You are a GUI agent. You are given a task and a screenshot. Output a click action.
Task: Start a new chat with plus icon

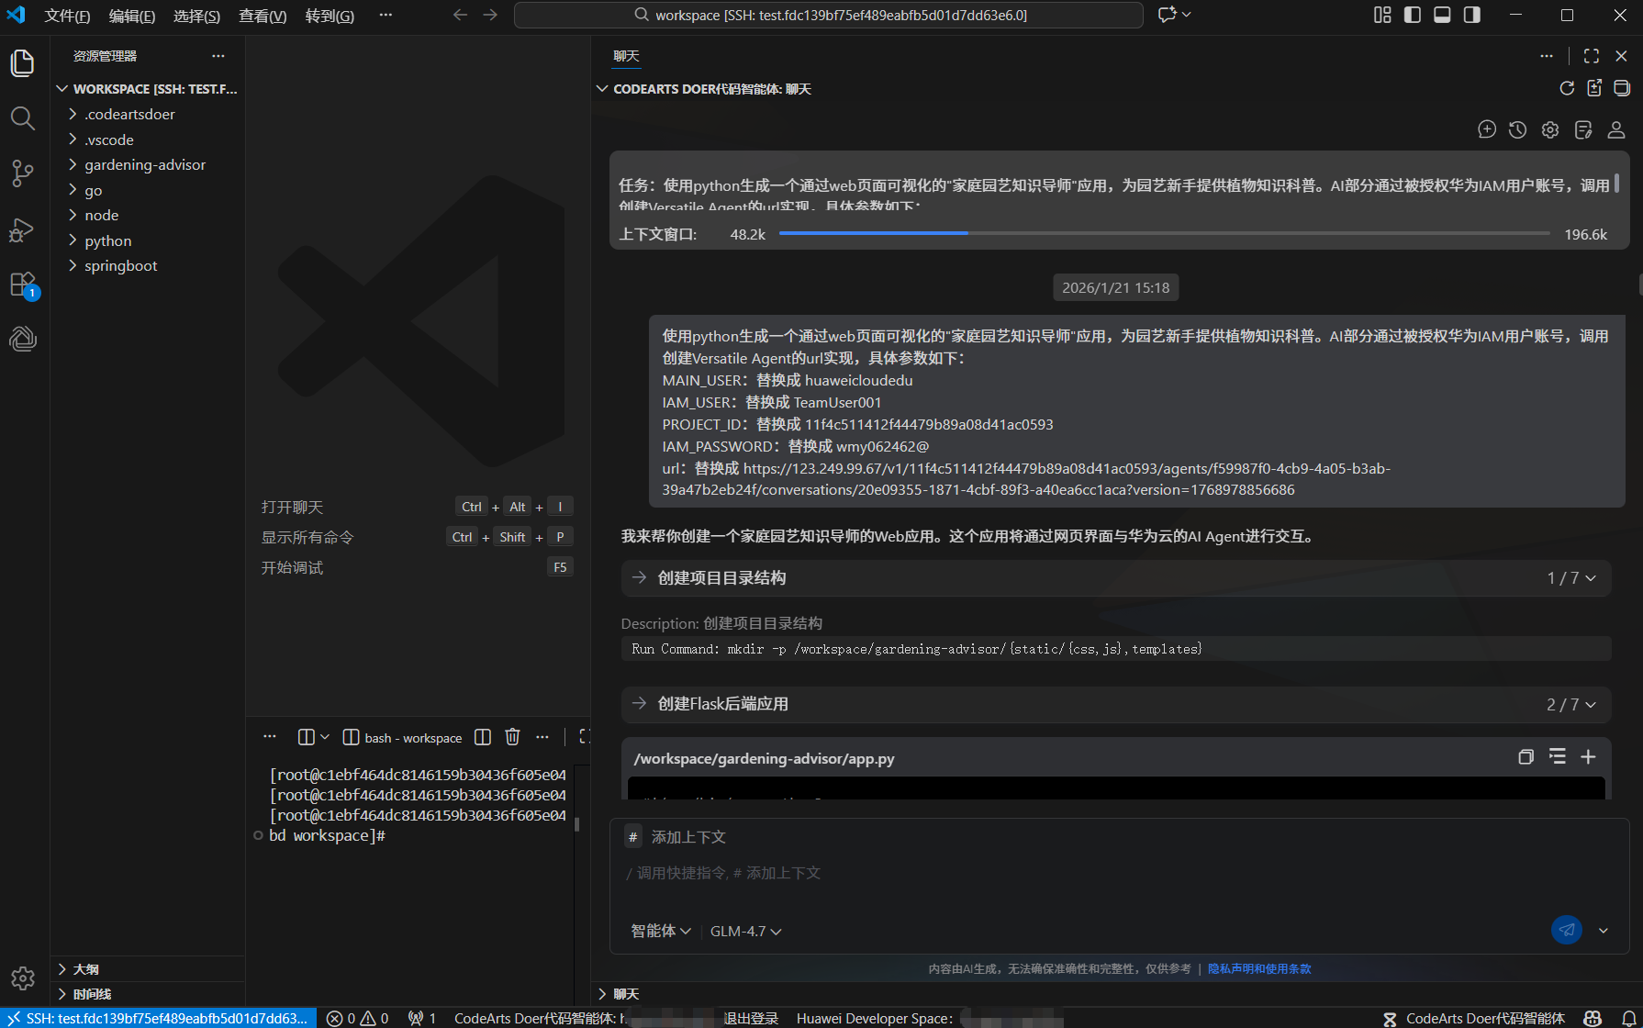point(1487,129)
